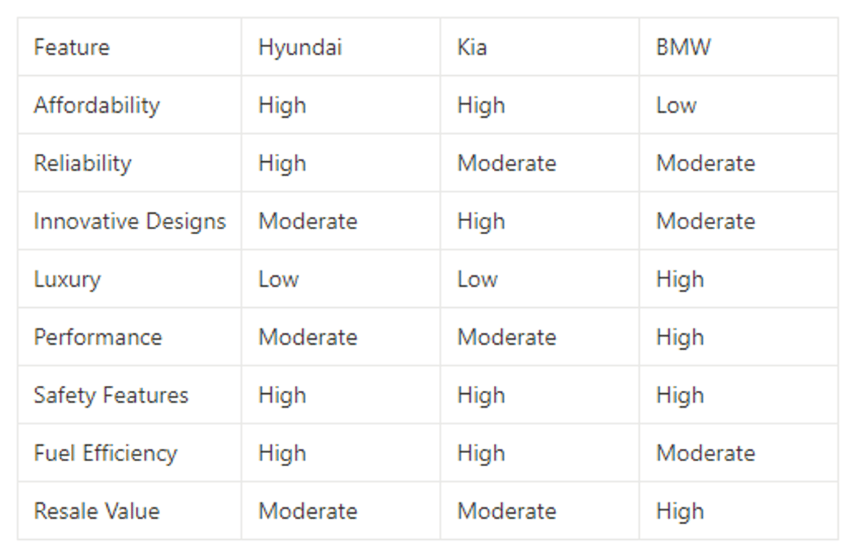Click the Performance row label
This screenshot has width=867, height=555.
click(129, 337)
